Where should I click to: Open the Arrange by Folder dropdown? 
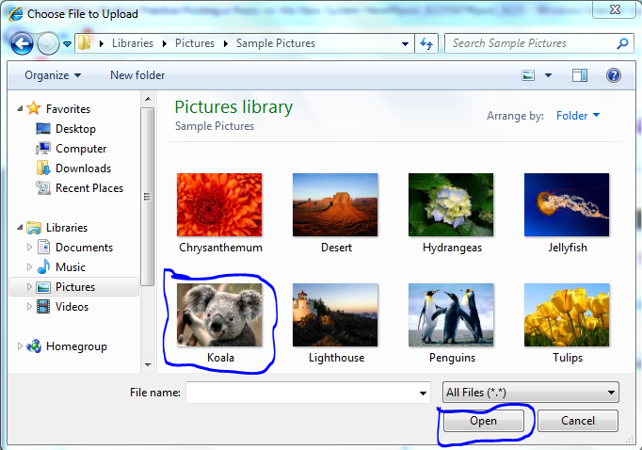(578, 116)
